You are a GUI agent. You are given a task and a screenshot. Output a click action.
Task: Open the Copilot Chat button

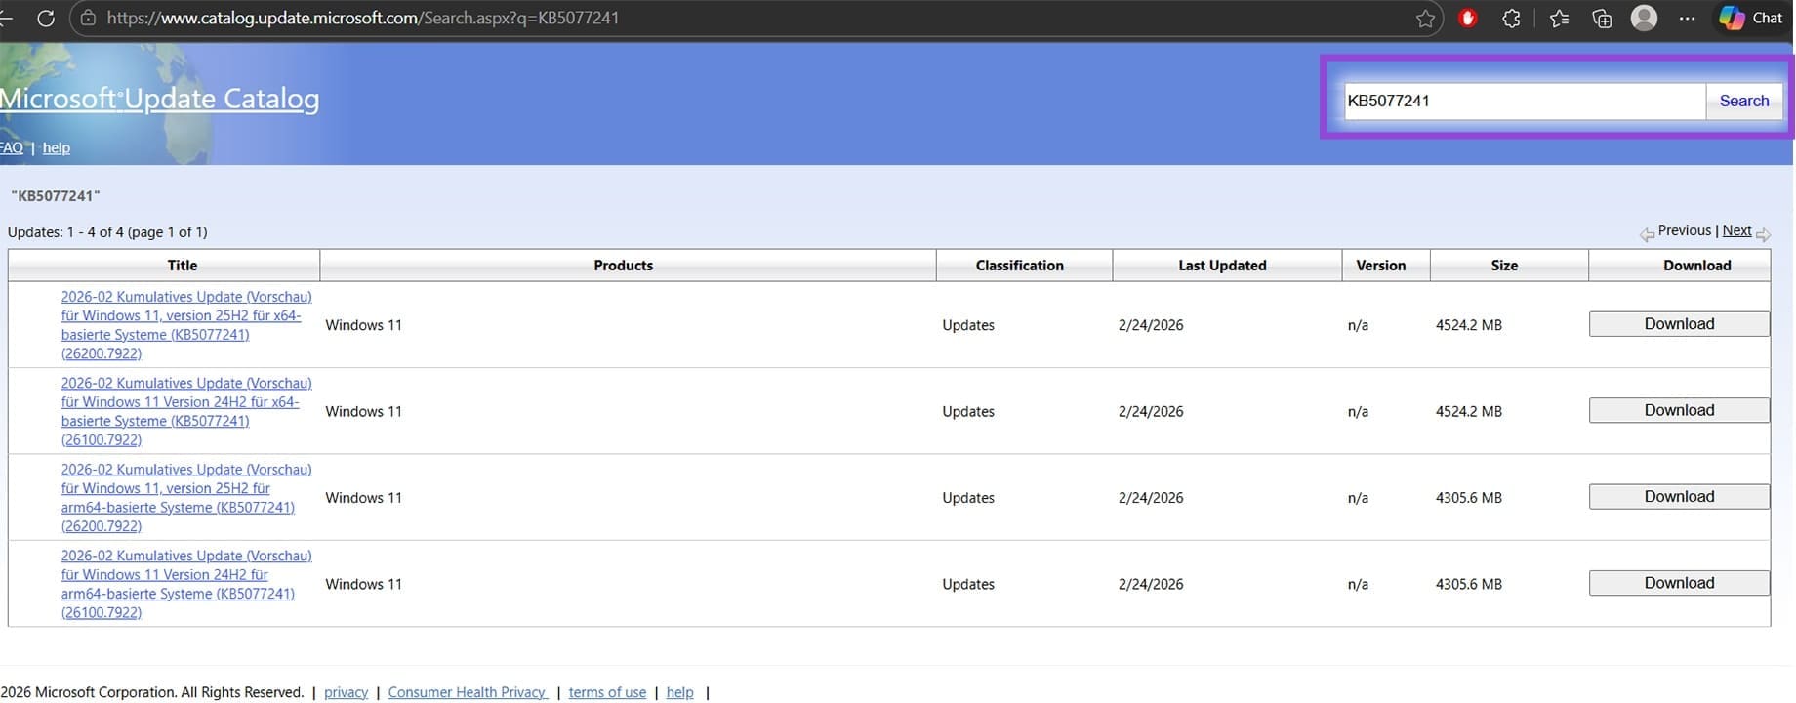[x=1752, y=19]
